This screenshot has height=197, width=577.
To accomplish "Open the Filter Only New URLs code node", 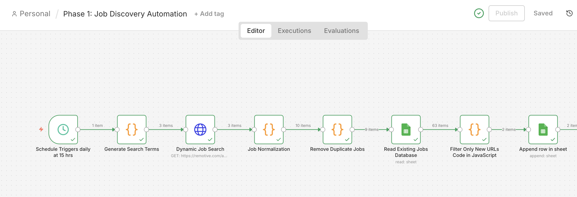I will (474, 130).
